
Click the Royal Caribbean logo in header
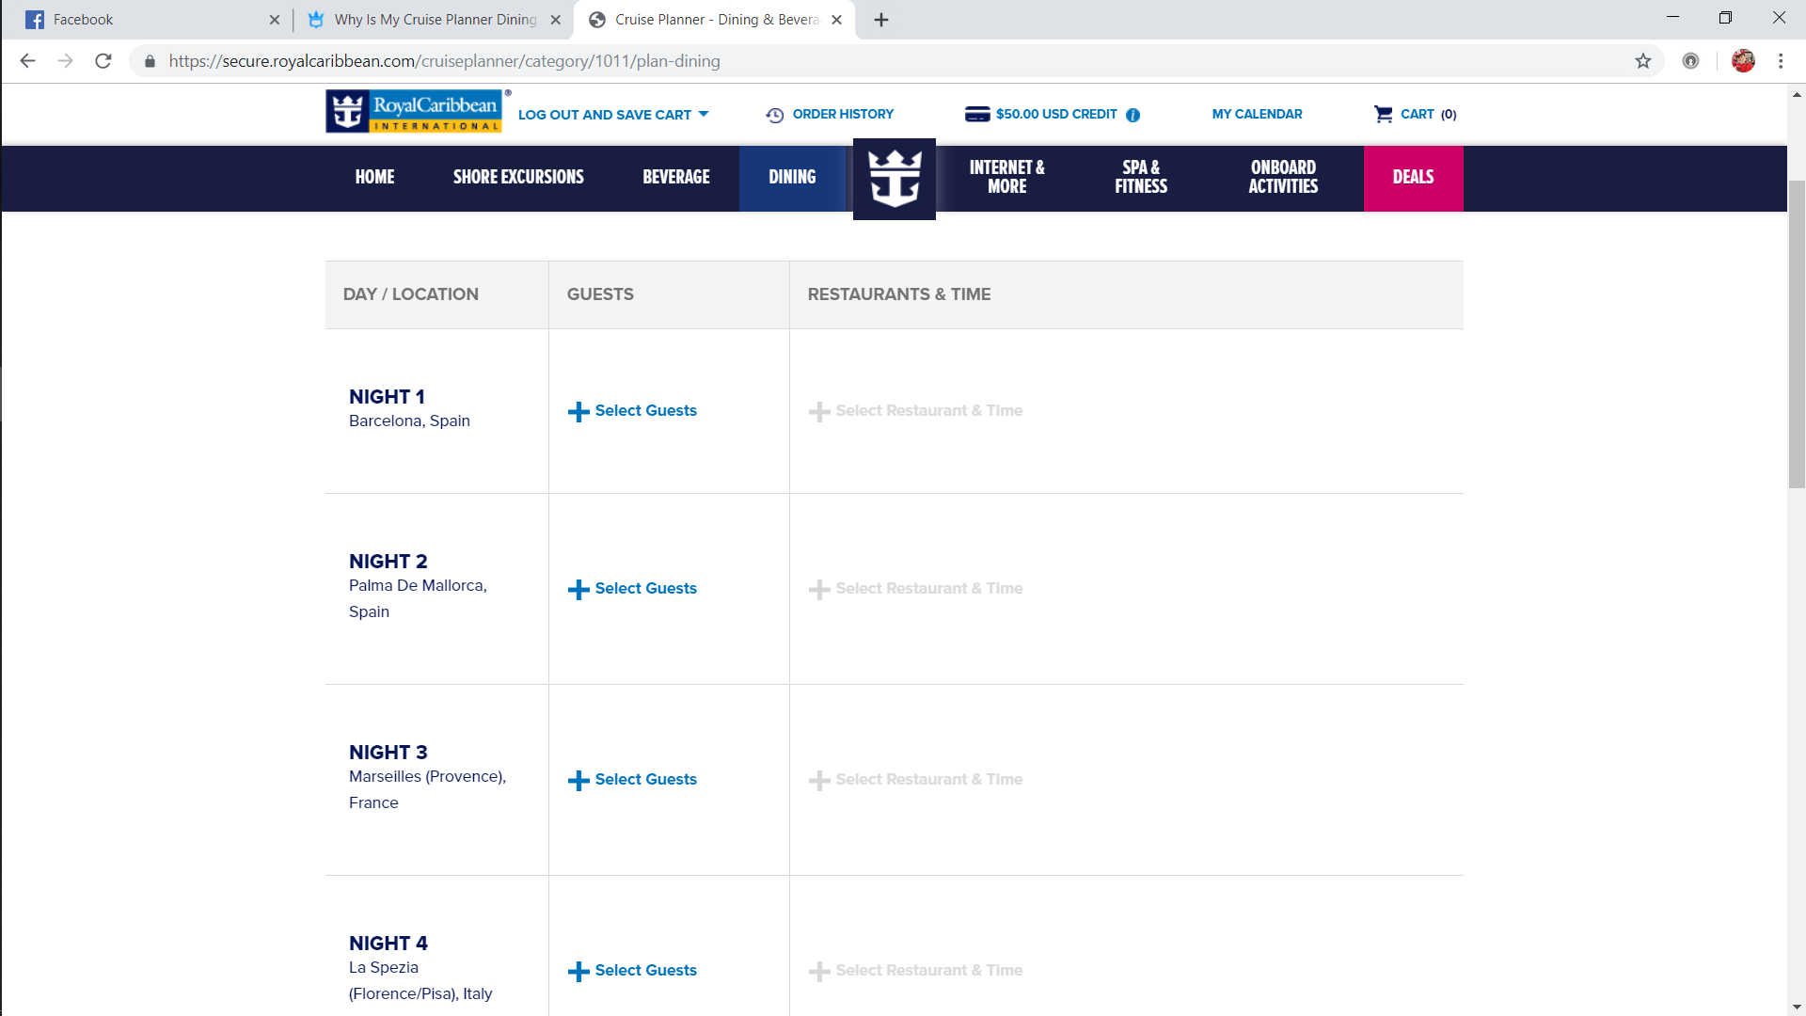(x=414, y=111)
